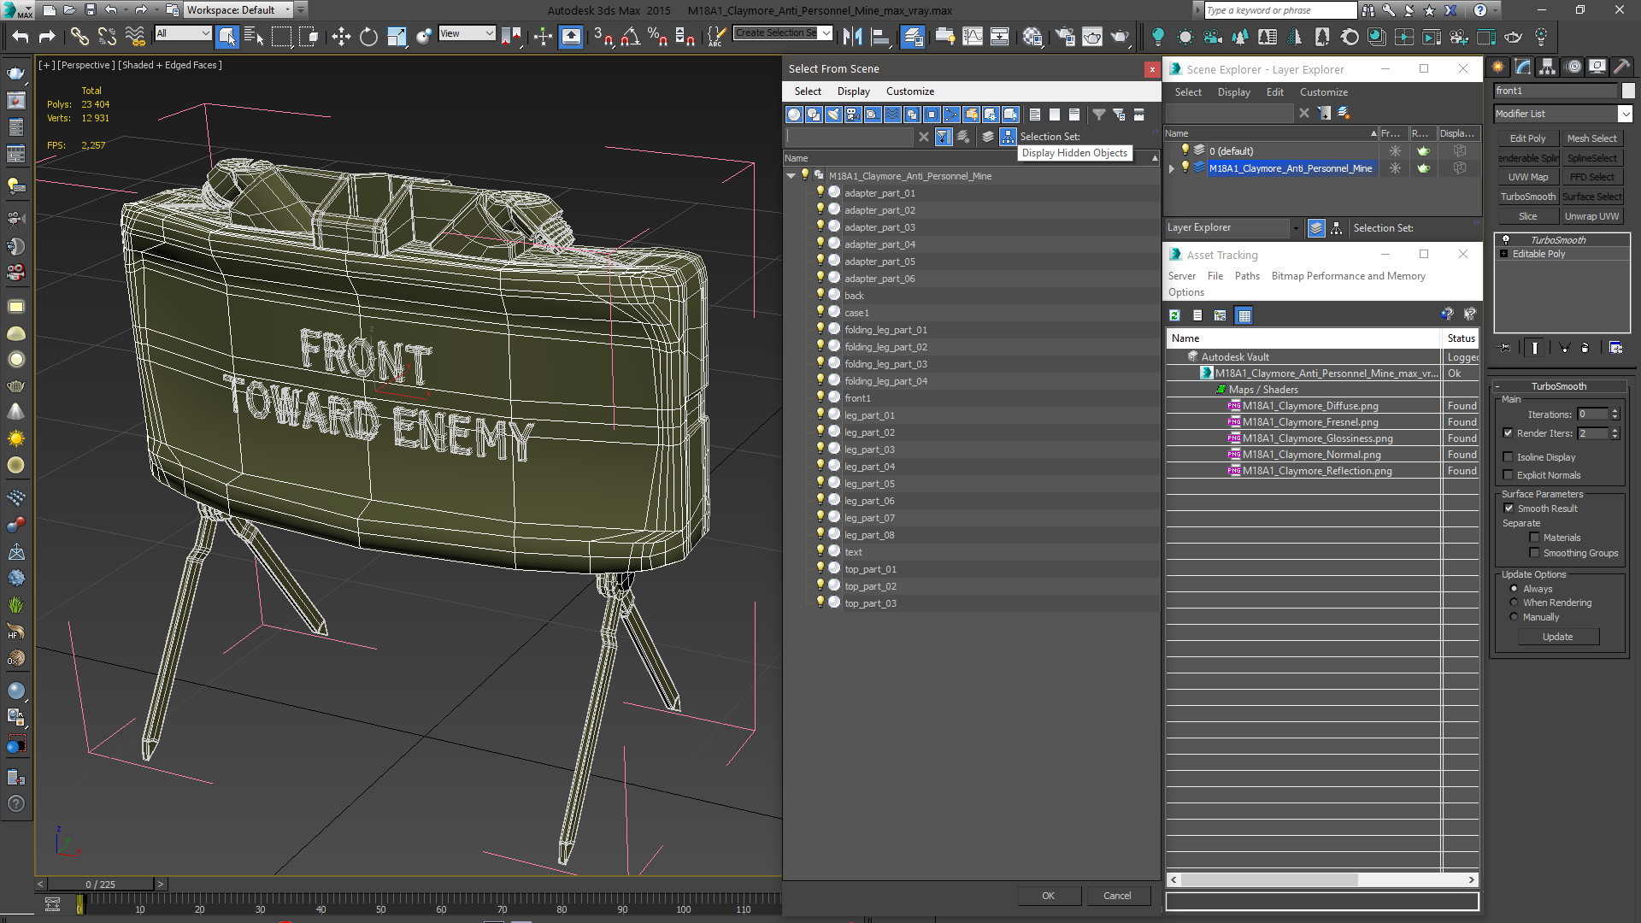The width and height of the screenshot is (1641, 923).
Task: Activate the Select and Uniform Scale tool
Action: (397, 36)
